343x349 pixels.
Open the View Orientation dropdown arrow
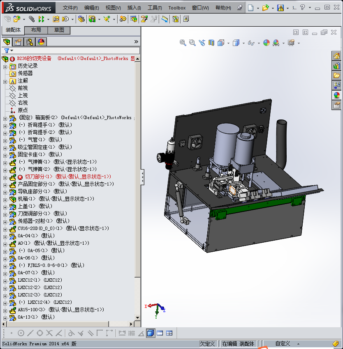(x=228, y=43)
